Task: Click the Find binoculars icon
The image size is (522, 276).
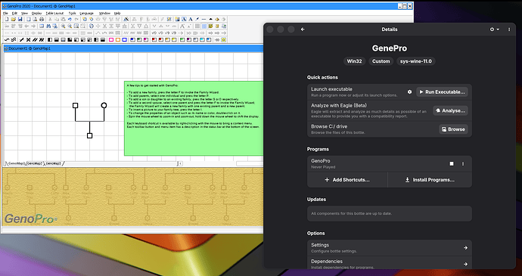Action: [x=48, y=26]
